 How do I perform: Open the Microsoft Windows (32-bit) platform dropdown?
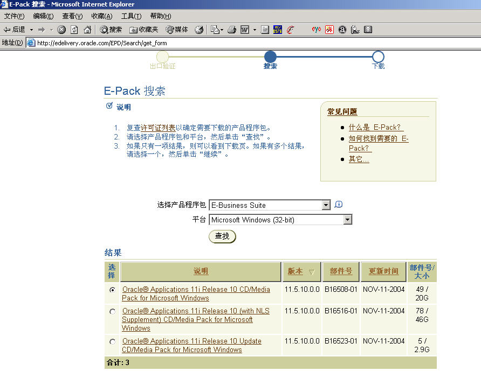[347, 220]
